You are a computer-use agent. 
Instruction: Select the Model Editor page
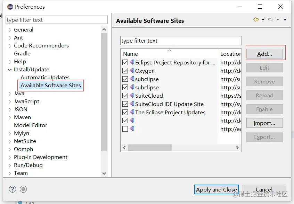coord(31,125)
